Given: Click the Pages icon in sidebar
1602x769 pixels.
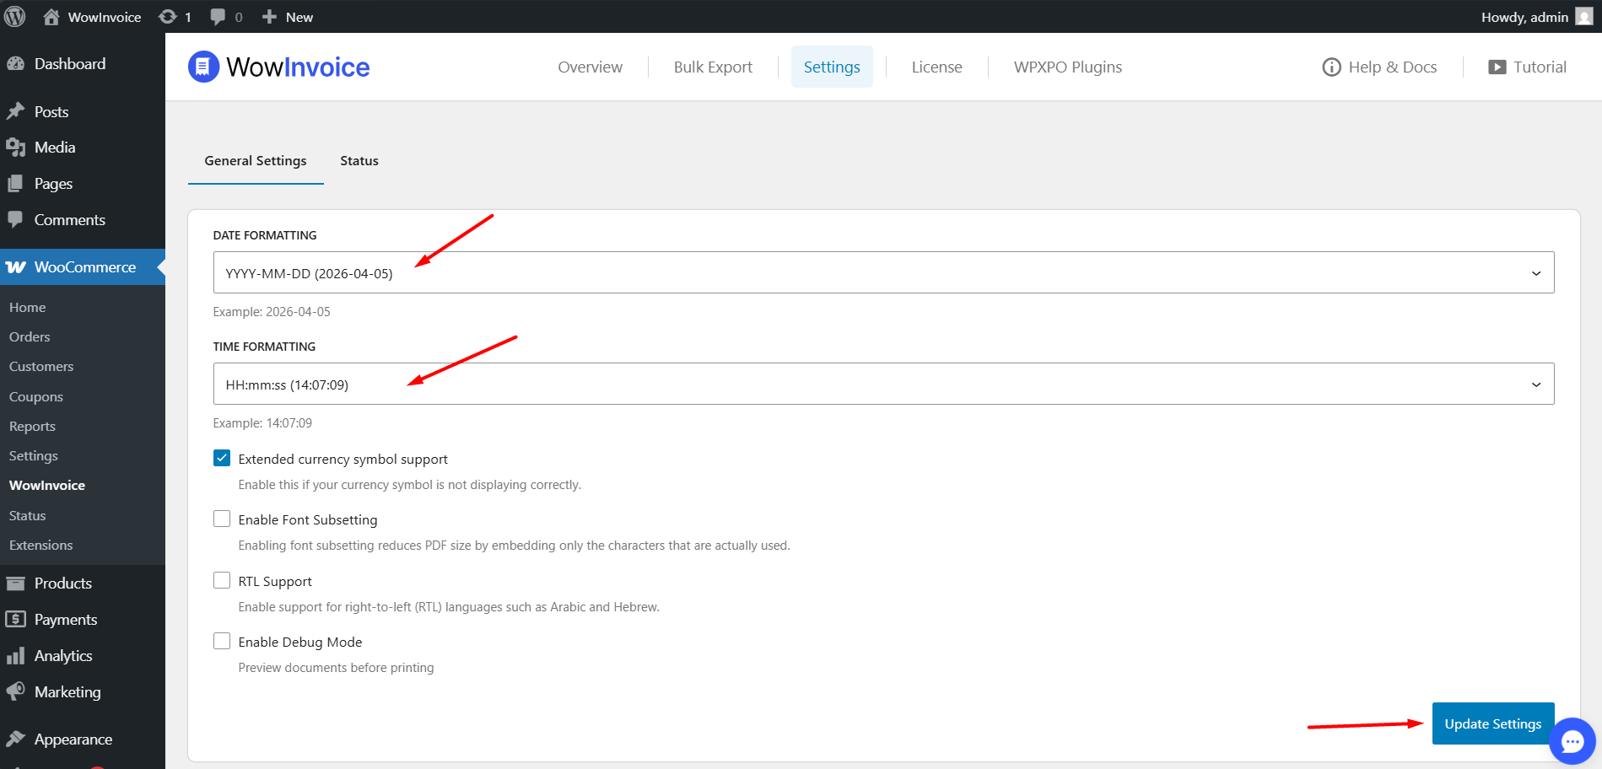Looking at the screenshot, I should pyautogui.click(x=15, y=184).
